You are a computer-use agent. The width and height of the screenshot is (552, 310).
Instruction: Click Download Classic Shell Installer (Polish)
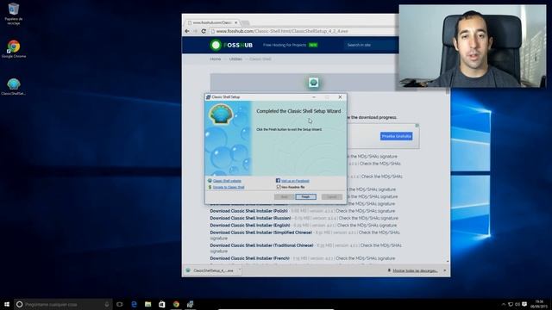tap(249, 211)
